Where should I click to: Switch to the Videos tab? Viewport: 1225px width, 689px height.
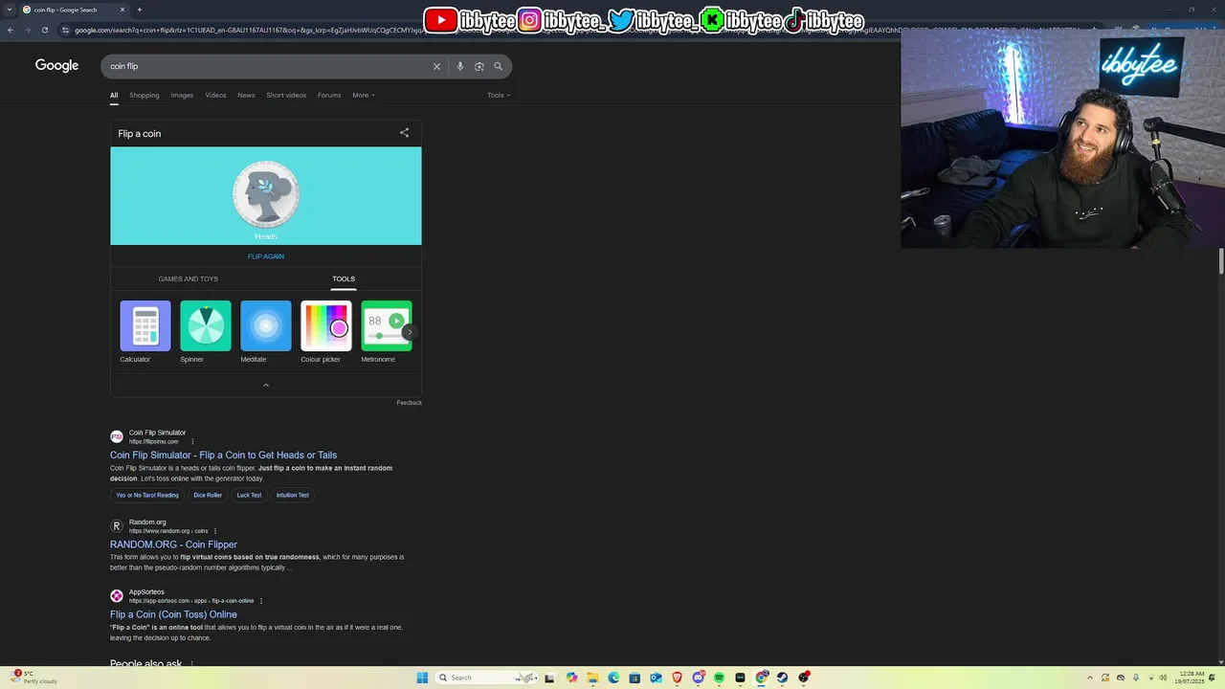click(x=215, y=95)
